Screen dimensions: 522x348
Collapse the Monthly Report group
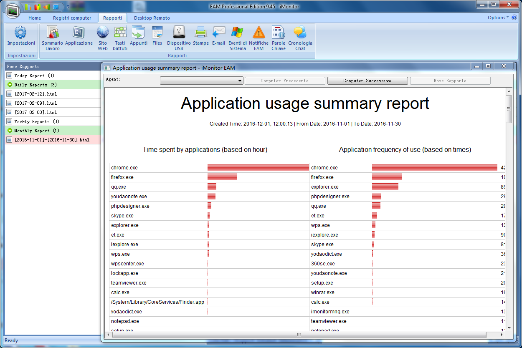pos(10,131)
